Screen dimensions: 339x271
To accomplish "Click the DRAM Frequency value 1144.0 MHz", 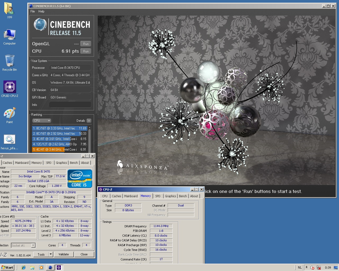I will 161,226.
